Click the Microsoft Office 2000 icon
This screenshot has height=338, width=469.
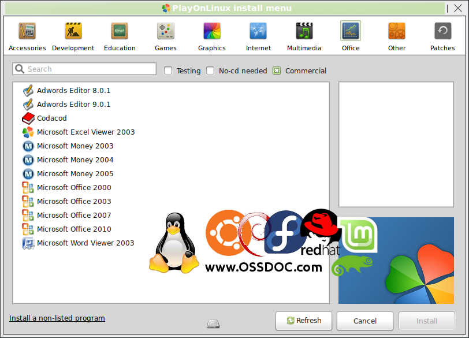(28, 188)
